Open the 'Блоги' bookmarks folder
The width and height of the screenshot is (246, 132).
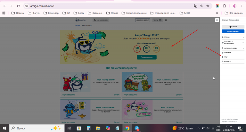pyautogui.click(x=79, y=13)
